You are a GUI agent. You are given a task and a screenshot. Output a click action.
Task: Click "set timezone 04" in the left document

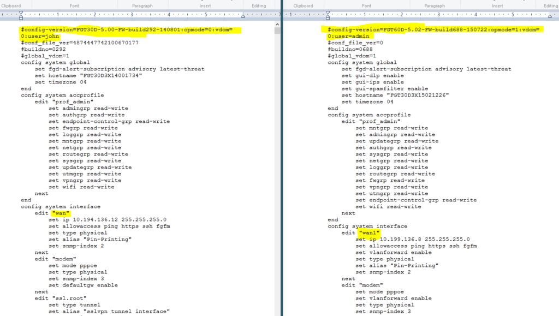click(x=61, y=82)
